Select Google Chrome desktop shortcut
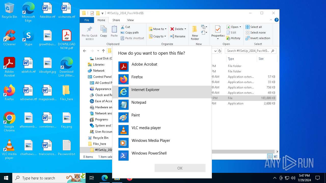This screenshot has width=326, height=183. point(9,122)
